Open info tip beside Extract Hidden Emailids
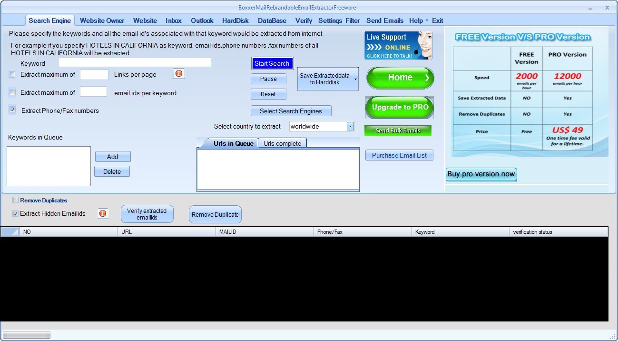 click(x=103, y=213)
